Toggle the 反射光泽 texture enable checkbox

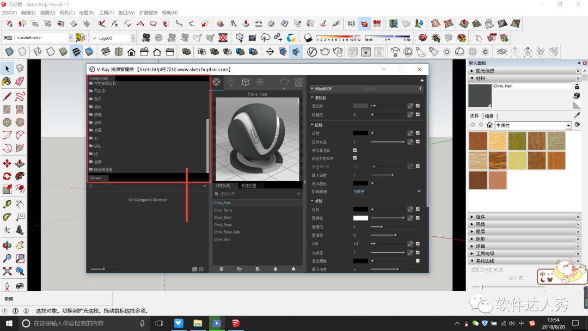tap(418, 142)
